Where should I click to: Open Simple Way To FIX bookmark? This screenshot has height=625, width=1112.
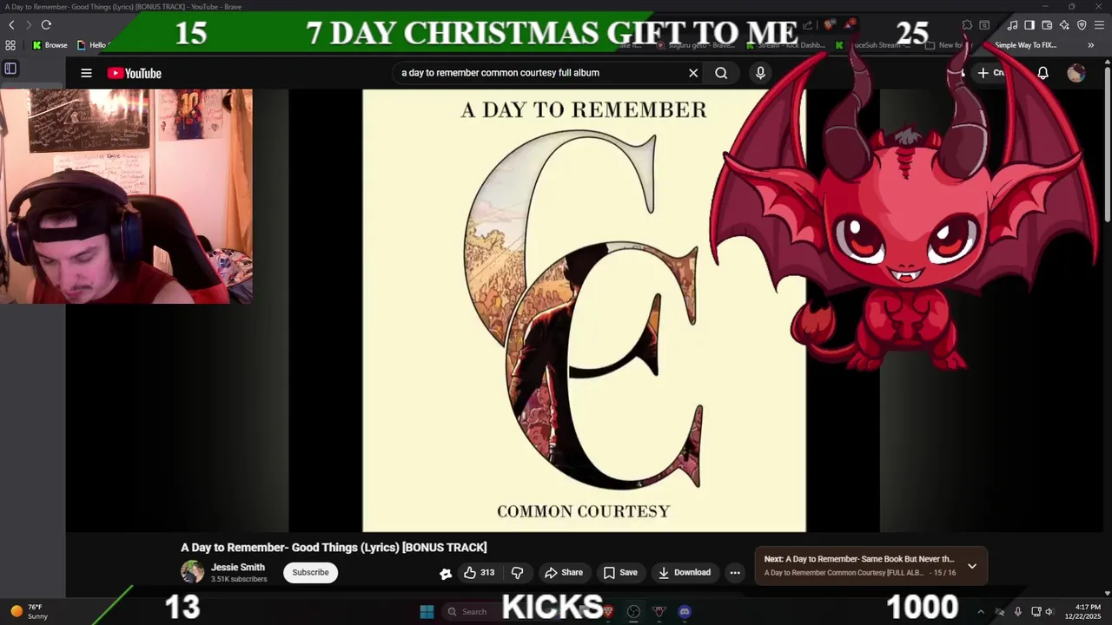coord(1025,45)
